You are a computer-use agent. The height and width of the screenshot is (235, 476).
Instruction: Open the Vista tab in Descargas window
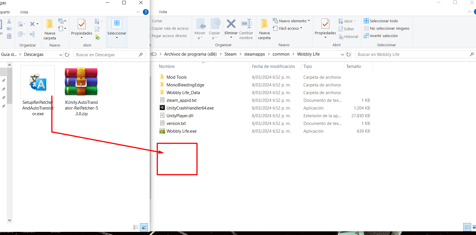[x=24, y=12]
